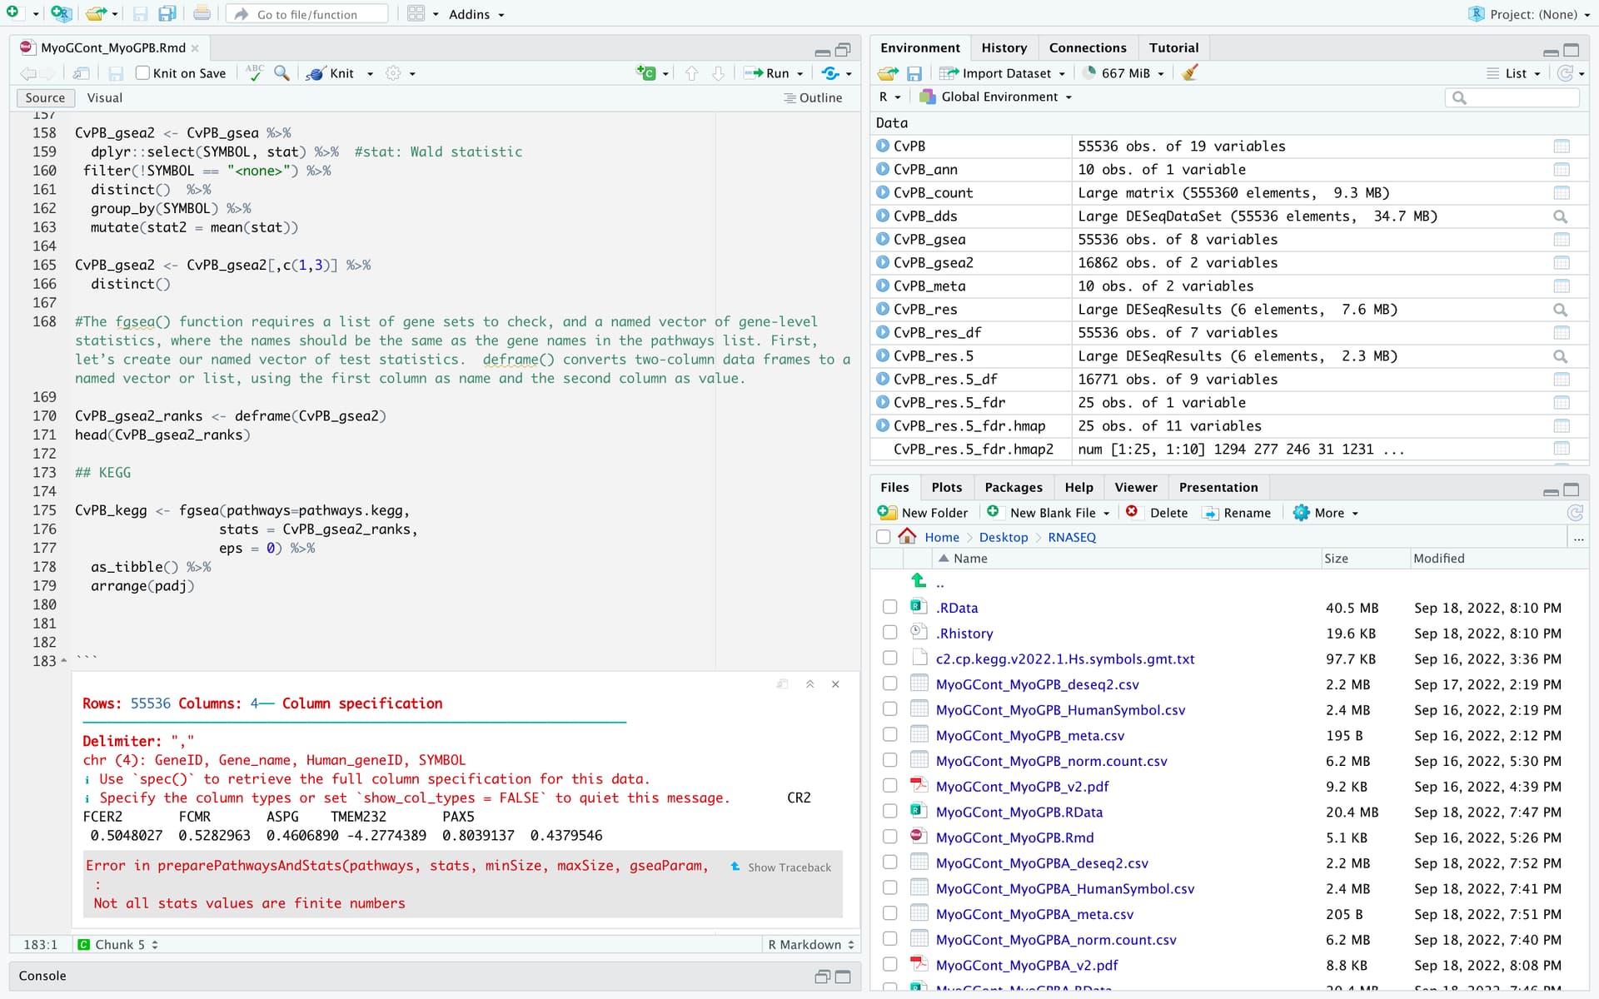The image size is (1599, 999).
Task: Collapse chunk output chevron icon
Action: pyautogui.click(x=809, y=684)
